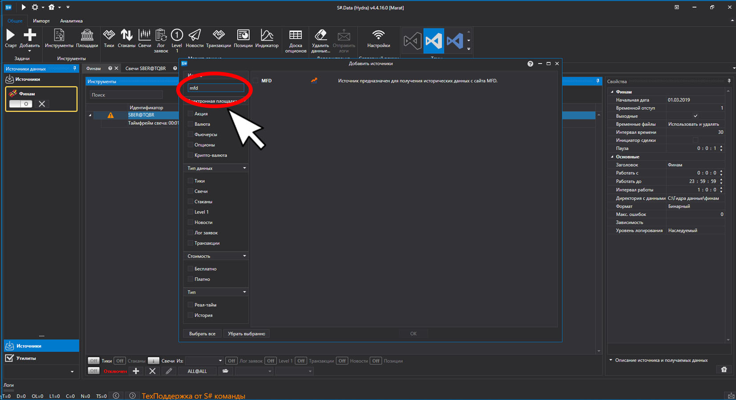Switch to the Аналитика ribbon tab
This screenshot has height=400, width=736.
[71, 21]
